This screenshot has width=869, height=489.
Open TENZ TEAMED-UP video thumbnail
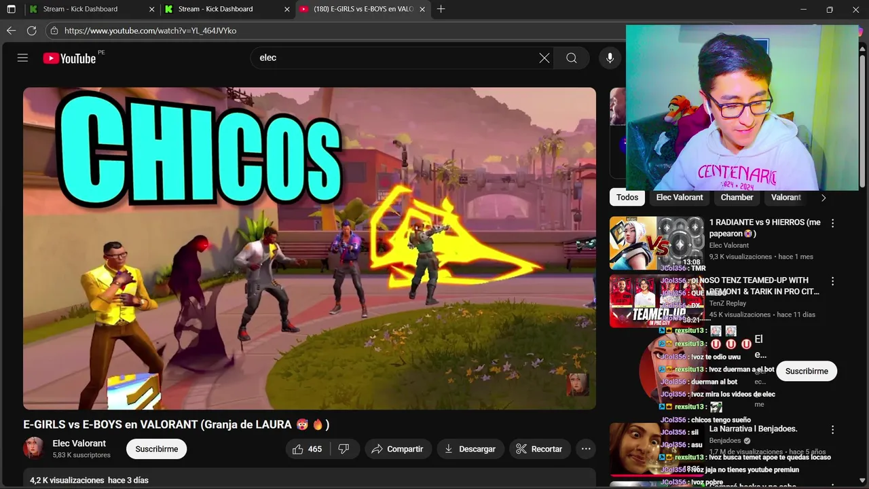657,301
